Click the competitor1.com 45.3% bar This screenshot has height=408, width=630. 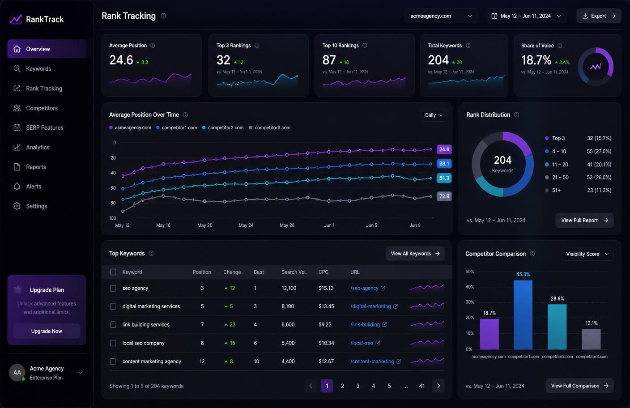[x=523, y=314]
